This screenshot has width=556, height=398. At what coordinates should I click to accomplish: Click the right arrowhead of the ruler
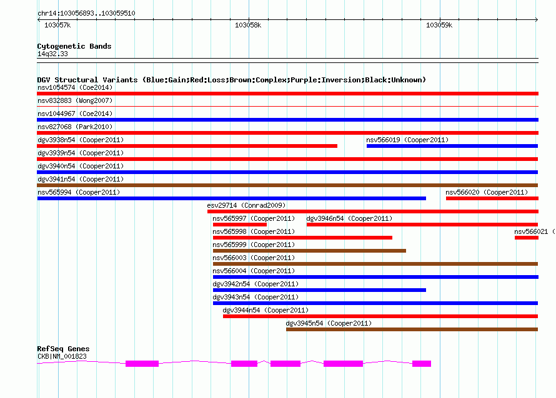(537, 20)
